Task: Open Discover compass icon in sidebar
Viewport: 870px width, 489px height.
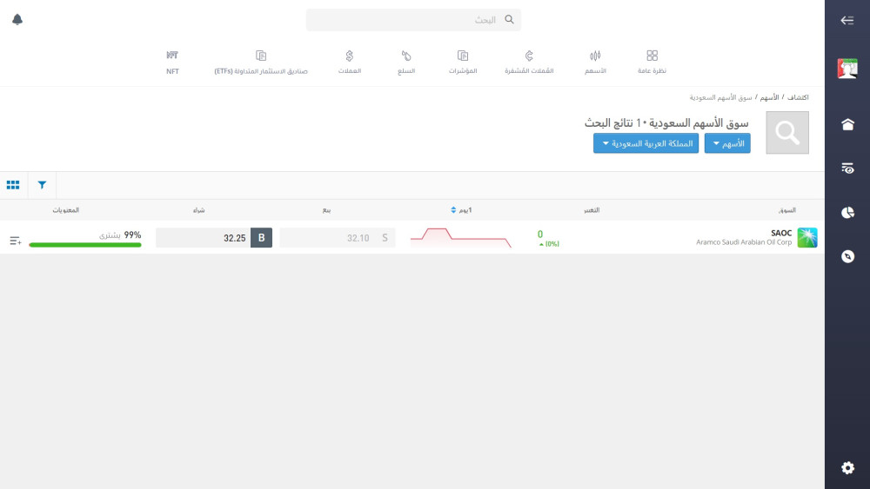Action: tap(847, 256)
